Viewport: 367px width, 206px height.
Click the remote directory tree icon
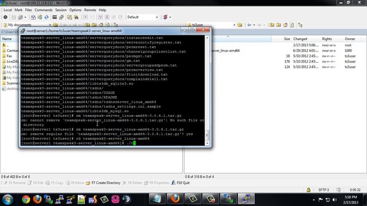(300, 25)
